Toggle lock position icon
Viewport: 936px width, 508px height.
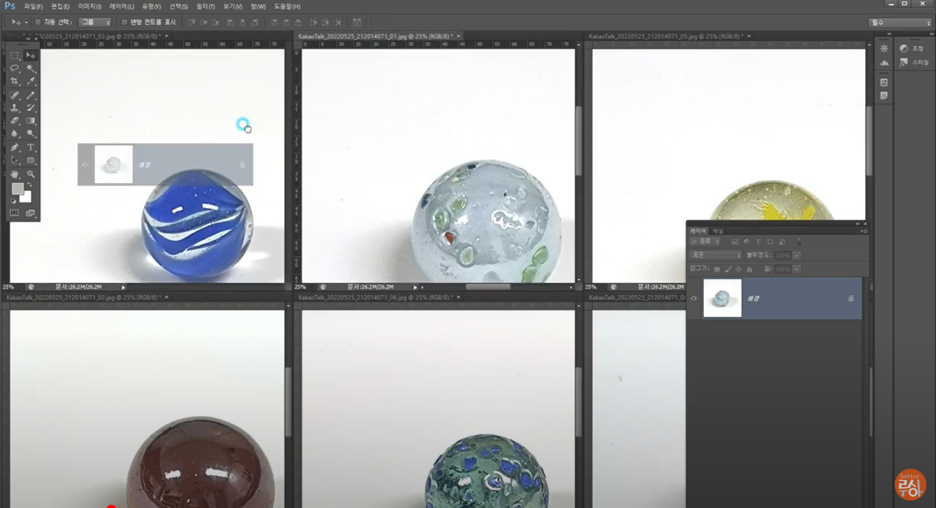tap(738, 269)
